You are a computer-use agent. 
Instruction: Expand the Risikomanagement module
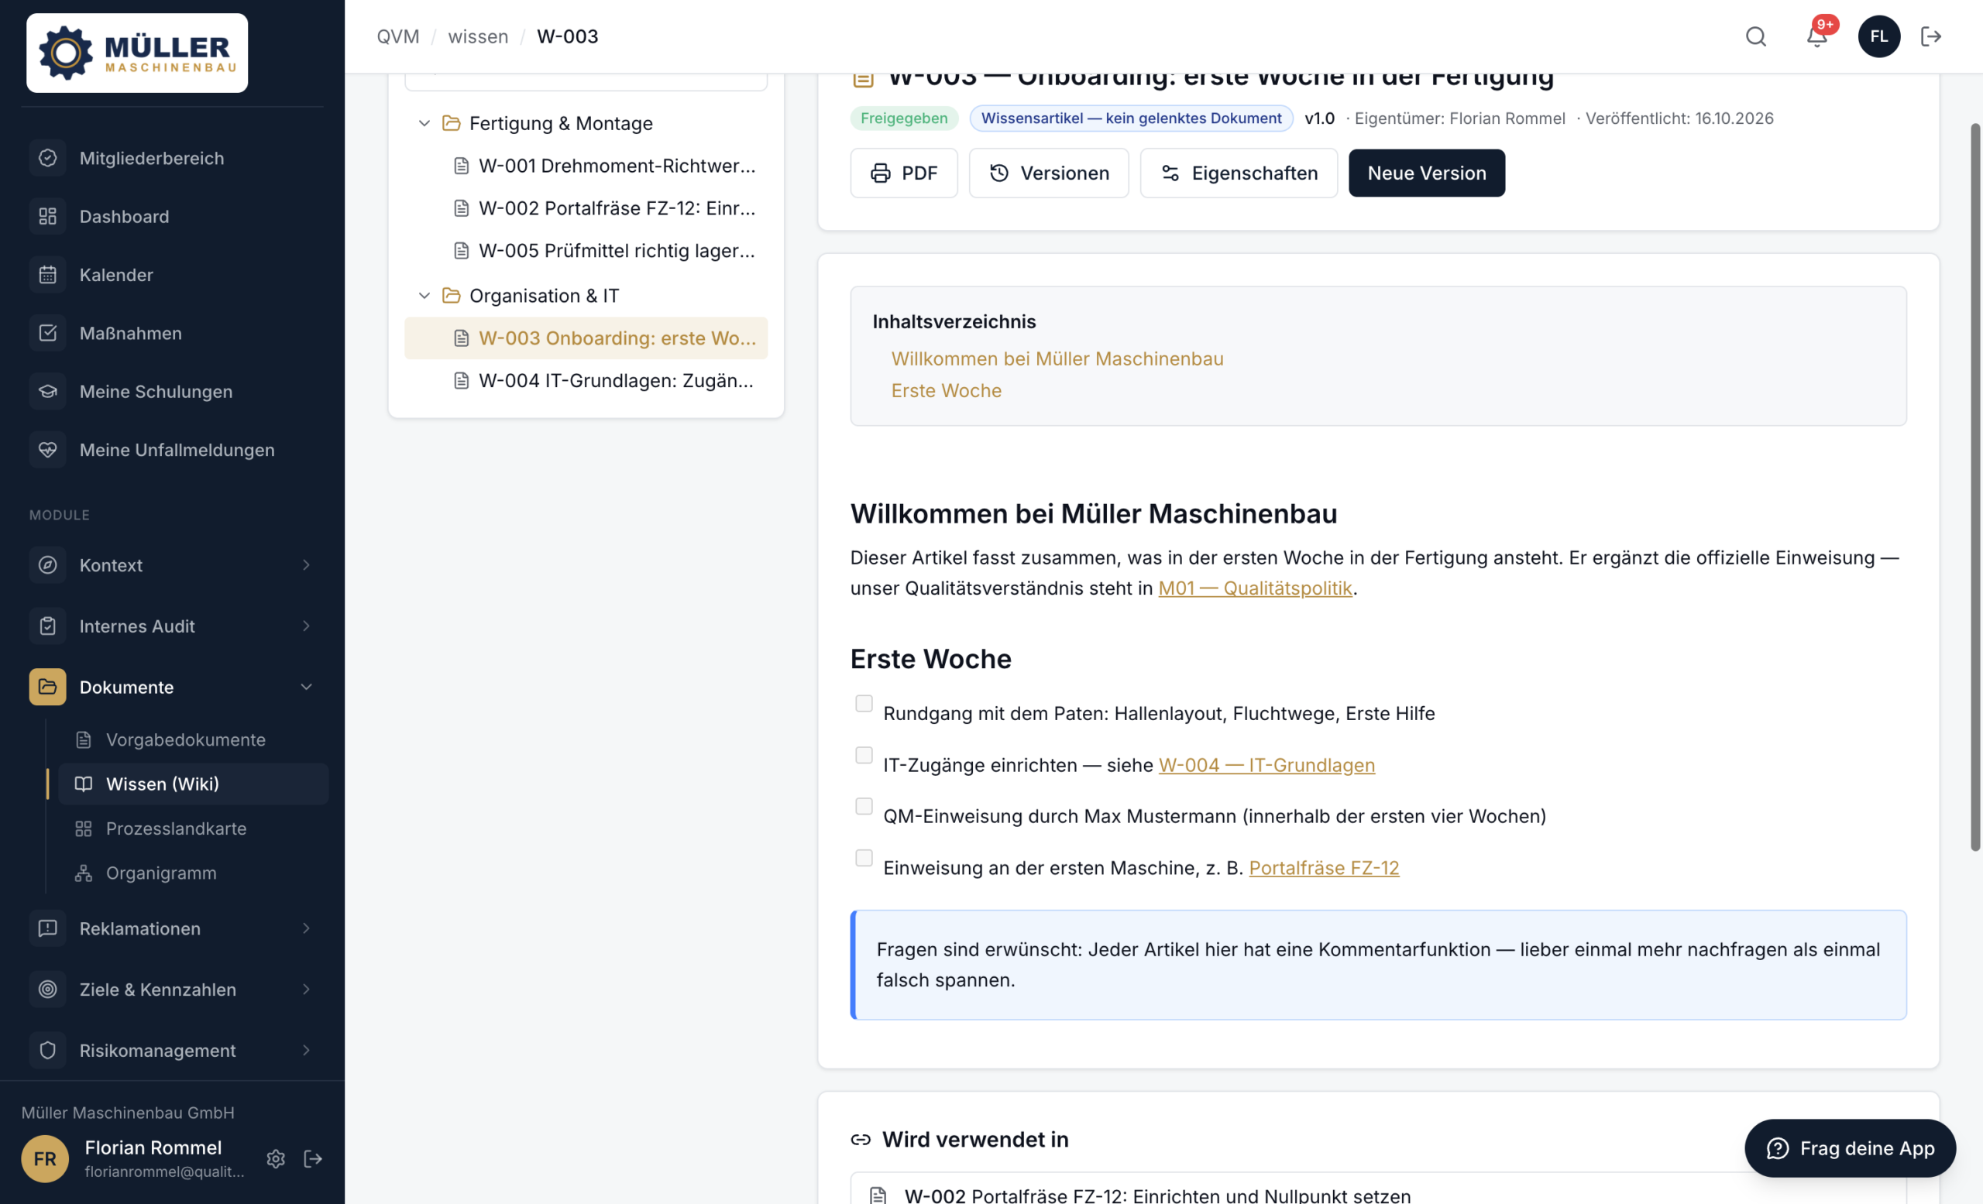click(172, 1051)
